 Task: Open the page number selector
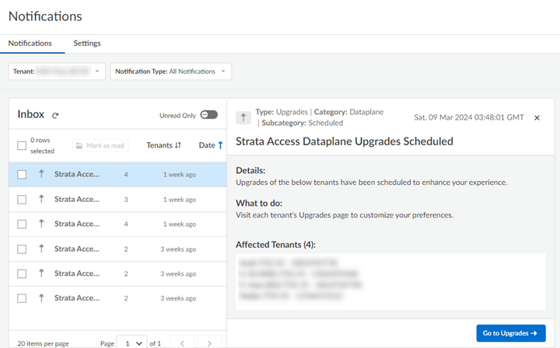pyautogui.click(x=131, y=343)
